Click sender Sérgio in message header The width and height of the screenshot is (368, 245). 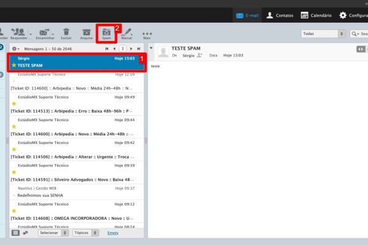188,56
